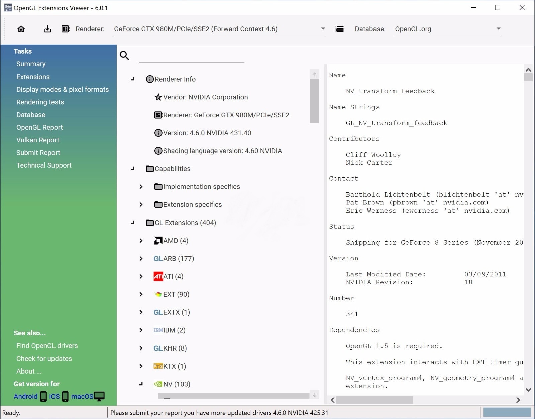This screenshot has height=419, width=535.
Task: Click the IBM logo icon
Action: [x=158, y=330]
